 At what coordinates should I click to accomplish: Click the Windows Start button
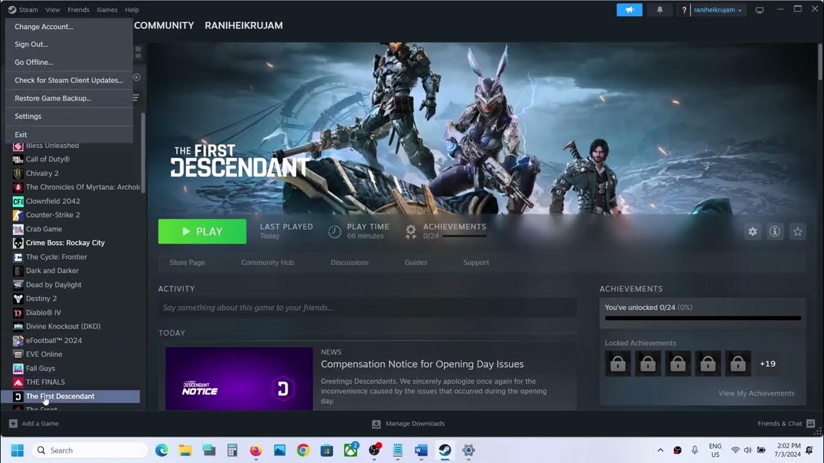pyautogui.click(x=17, y=450)
